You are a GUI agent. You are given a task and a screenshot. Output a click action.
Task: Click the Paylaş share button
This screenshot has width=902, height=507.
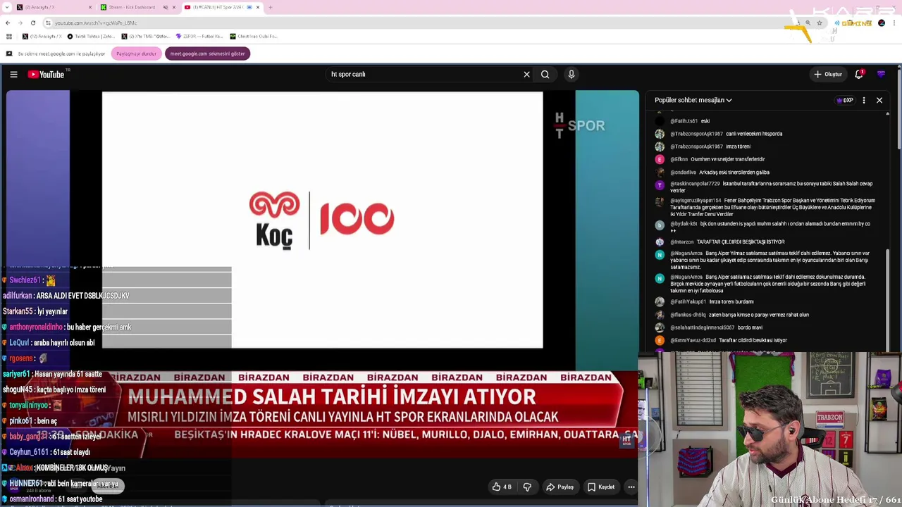tap(560, 487)
